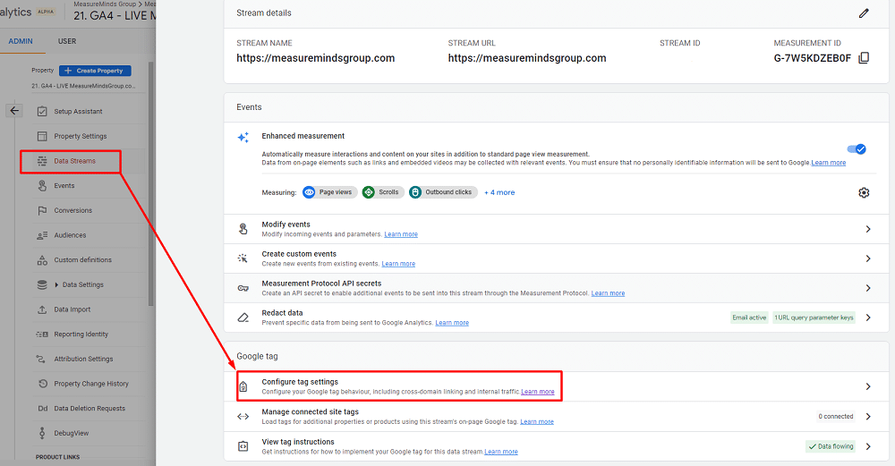Expand the Redact data row chevron
Image resolution: width=895 pixels, height=466 pixels.
[868, 318]
